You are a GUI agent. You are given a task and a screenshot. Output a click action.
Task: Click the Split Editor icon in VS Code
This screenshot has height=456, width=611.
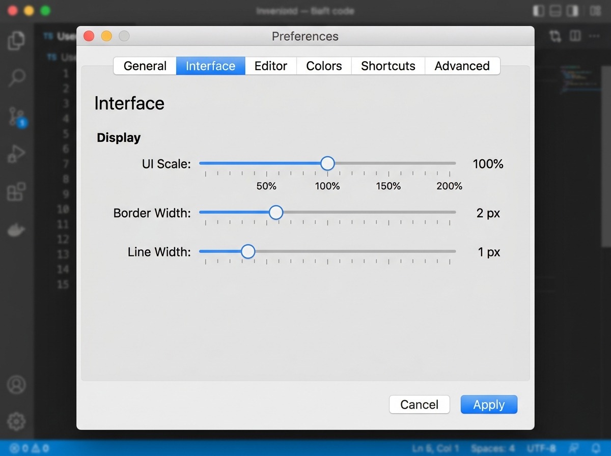coord(575,36)
